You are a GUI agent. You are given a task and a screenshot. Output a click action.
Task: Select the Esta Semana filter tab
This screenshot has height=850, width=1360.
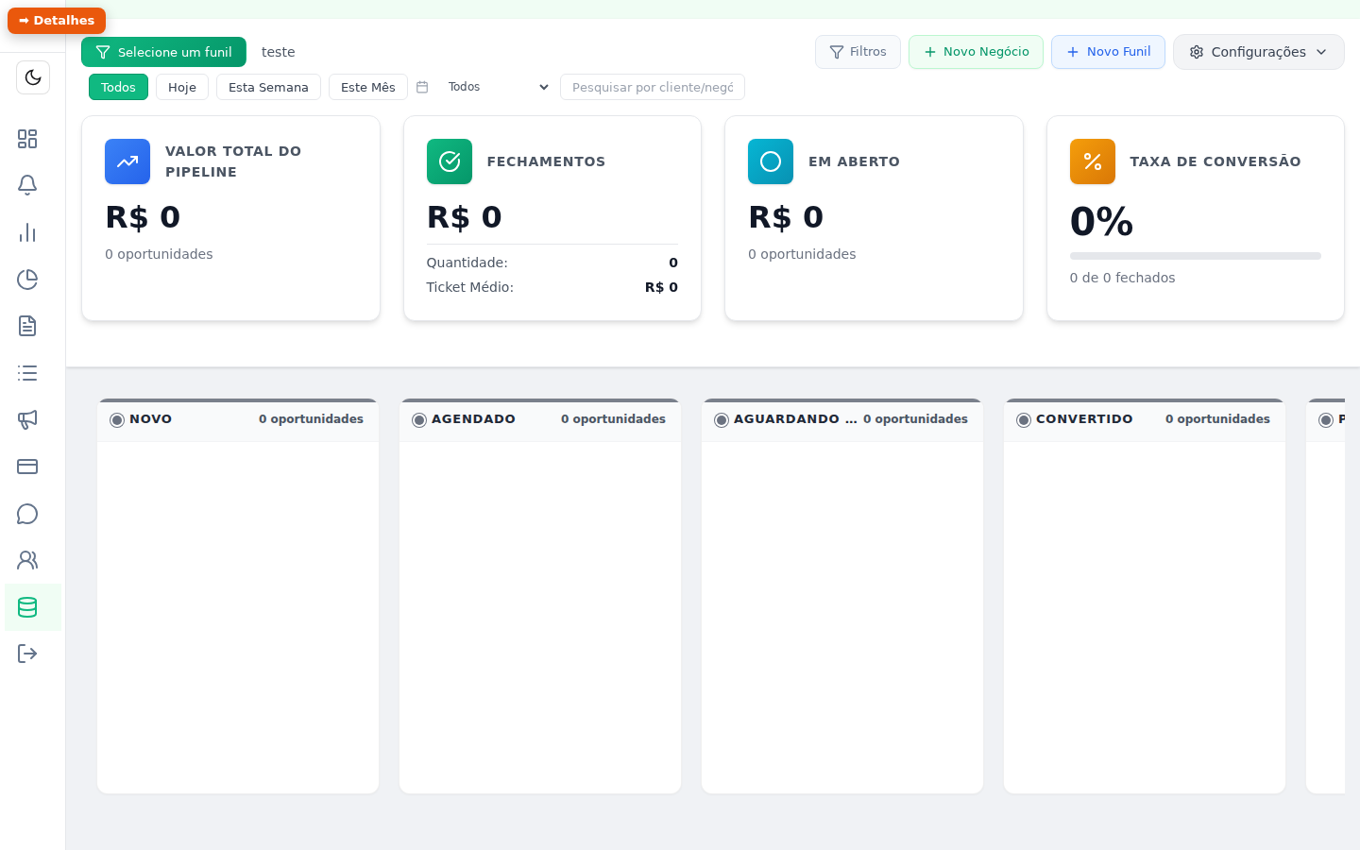tap(268, 87)
